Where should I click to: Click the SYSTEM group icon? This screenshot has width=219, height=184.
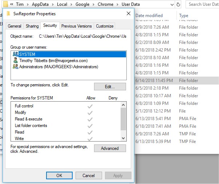15,54
